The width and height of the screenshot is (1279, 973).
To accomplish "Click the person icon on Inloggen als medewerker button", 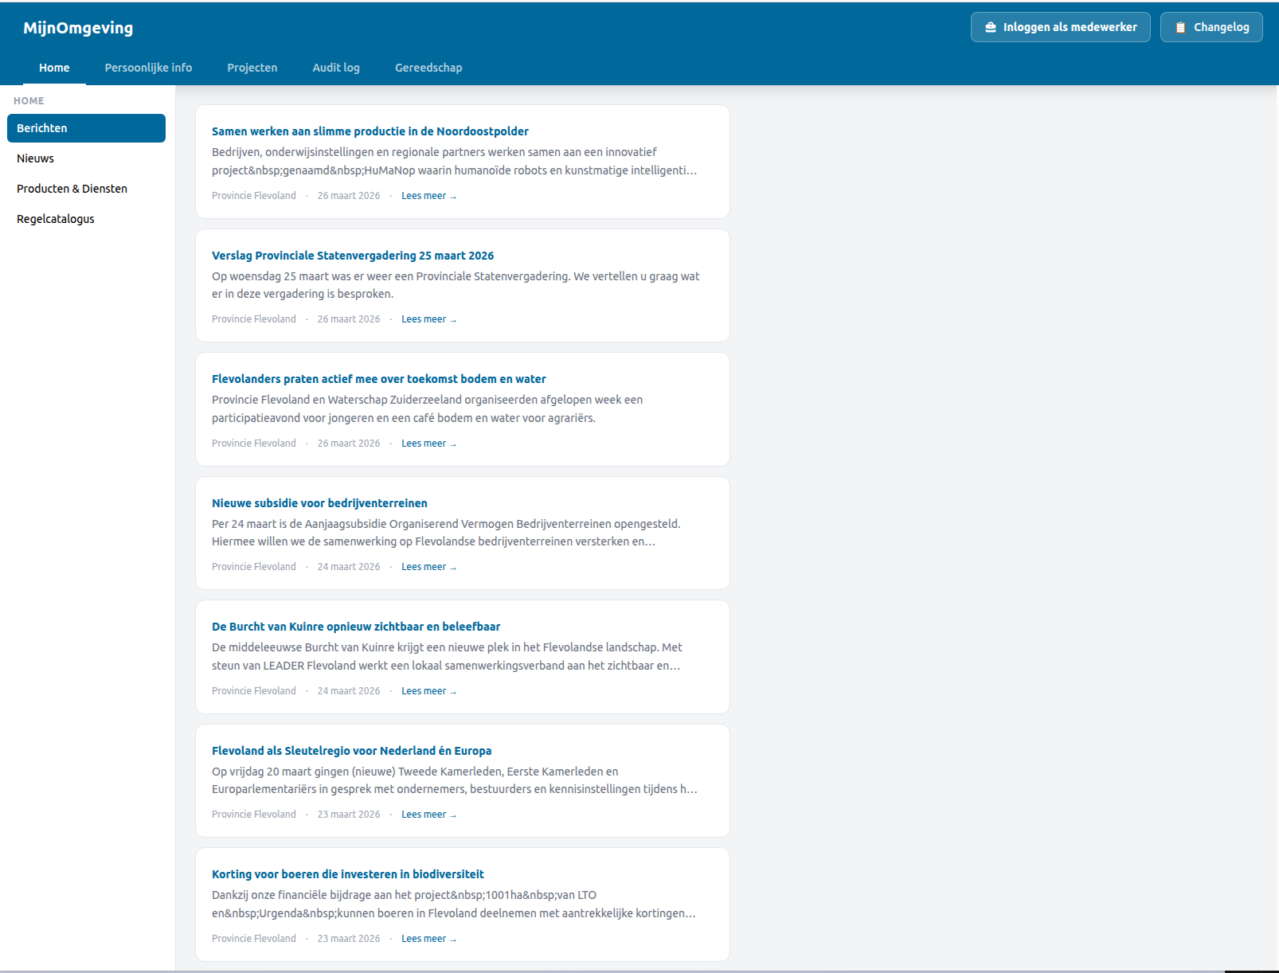I will click(x=991, y=26).
